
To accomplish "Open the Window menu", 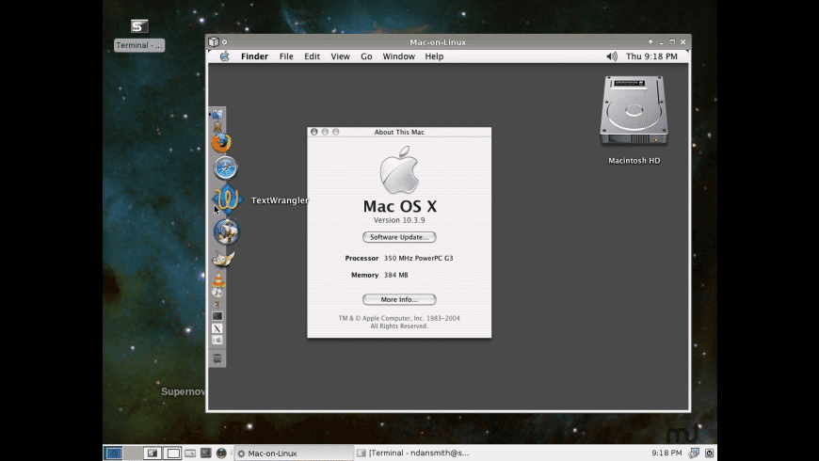I will [398, 56].
